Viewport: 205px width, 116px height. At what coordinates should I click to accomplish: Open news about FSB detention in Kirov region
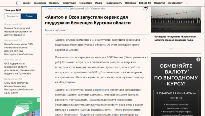19,68
